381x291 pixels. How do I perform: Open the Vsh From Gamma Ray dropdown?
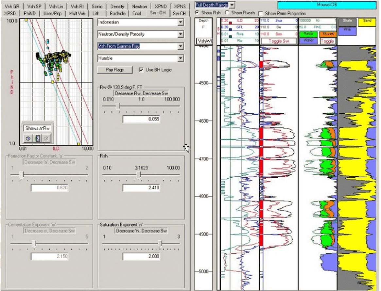(x=180, y=47)
